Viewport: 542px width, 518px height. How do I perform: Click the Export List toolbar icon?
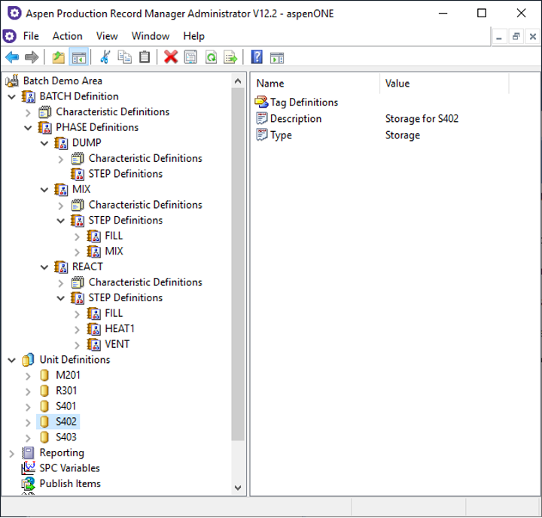pyautogui.click(x=230, y=57)
